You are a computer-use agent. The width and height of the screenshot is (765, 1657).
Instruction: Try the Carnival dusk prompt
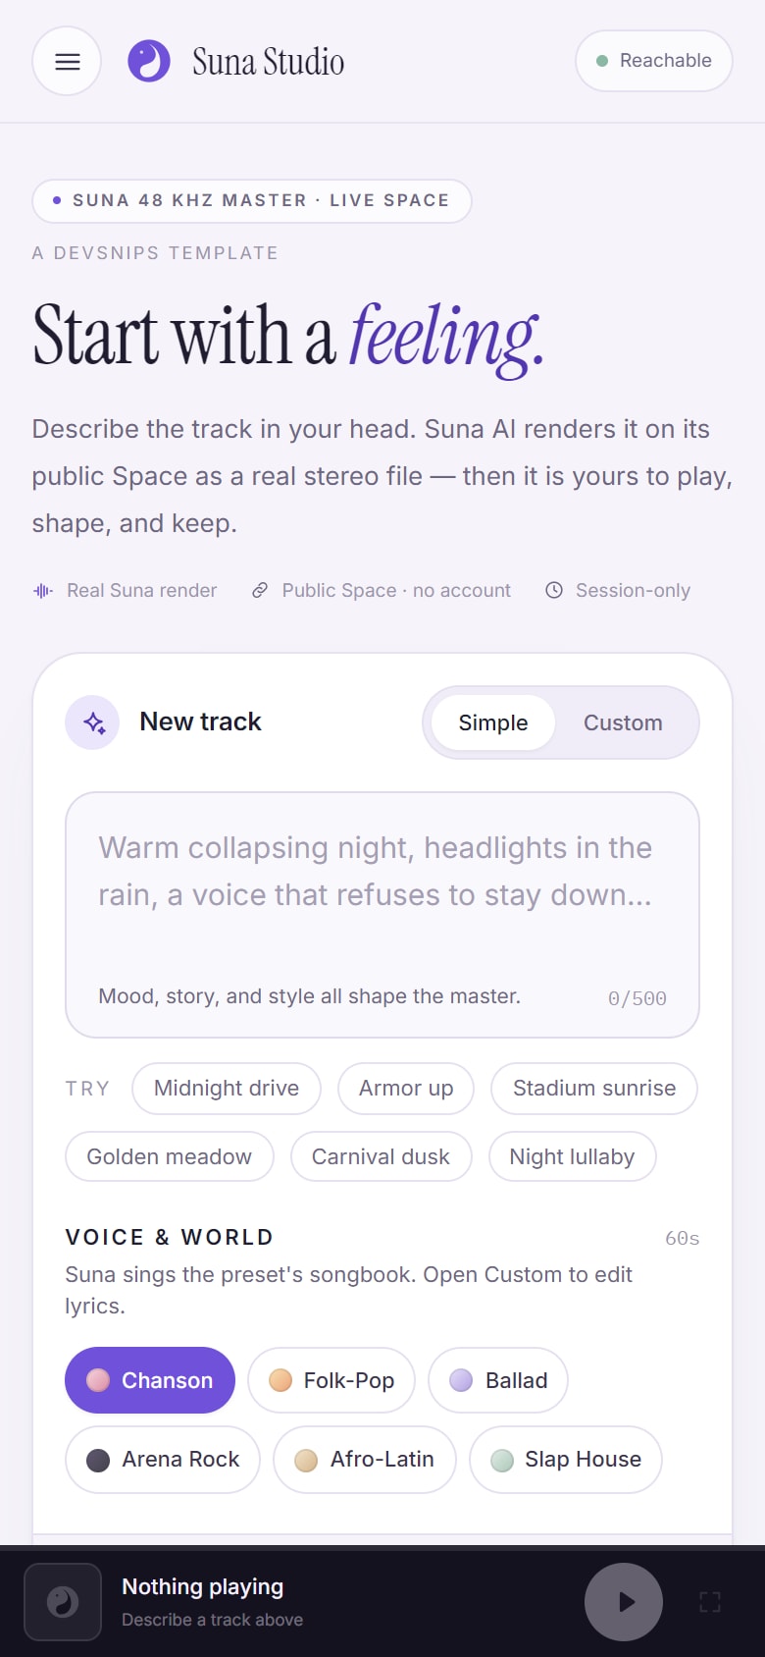381,1157
